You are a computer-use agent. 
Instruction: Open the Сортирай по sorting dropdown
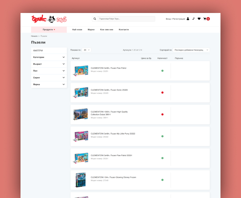click(191, 50)
